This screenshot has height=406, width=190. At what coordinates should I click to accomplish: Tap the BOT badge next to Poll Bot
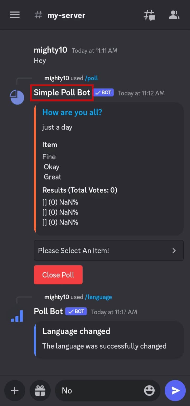point(76,311)
